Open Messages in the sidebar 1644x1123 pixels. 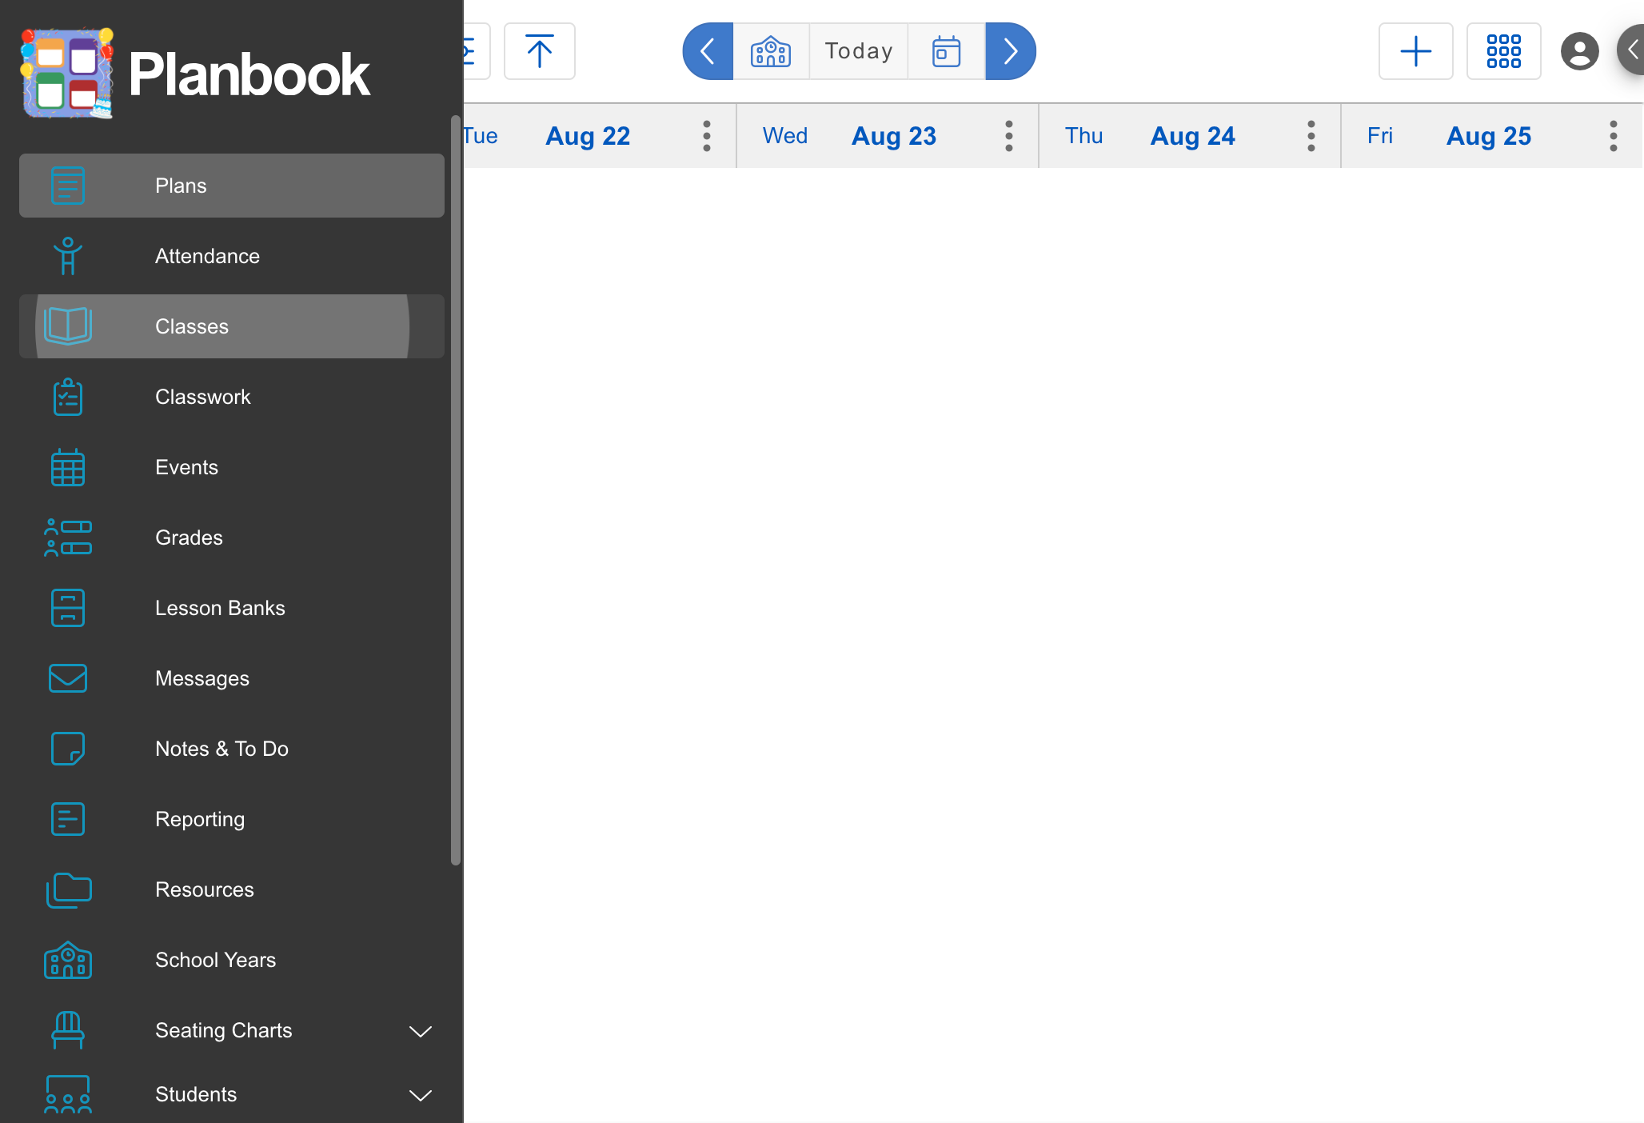(x=231, y=678)
